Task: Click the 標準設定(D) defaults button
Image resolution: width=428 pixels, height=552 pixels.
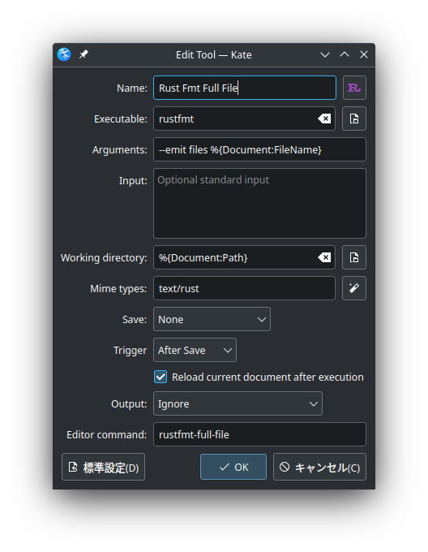Action: (x=103, y=467)
